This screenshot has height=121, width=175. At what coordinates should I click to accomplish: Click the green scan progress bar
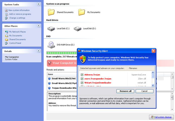[x=62, y=53]
